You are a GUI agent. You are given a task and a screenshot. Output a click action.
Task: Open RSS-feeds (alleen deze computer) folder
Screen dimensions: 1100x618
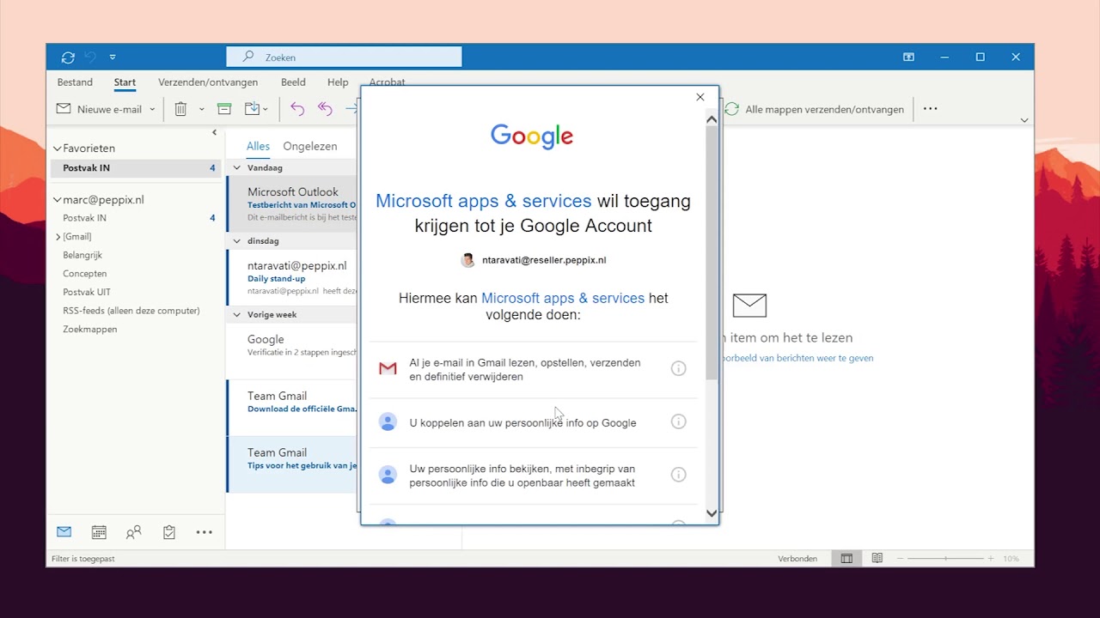click(131, 311)
